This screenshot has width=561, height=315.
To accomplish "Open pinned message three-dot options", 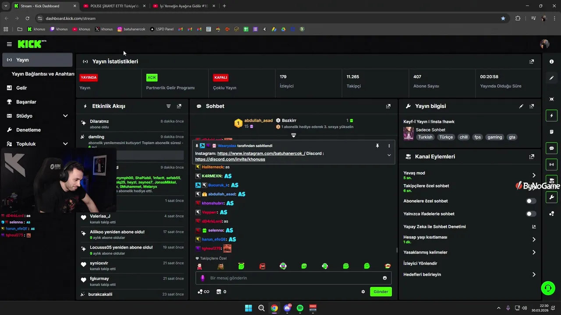I will coord(389,146).
